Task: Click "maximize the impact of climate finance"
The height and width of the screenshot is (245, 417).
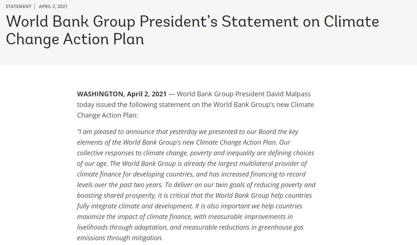Action: click(x=135, y=216)
